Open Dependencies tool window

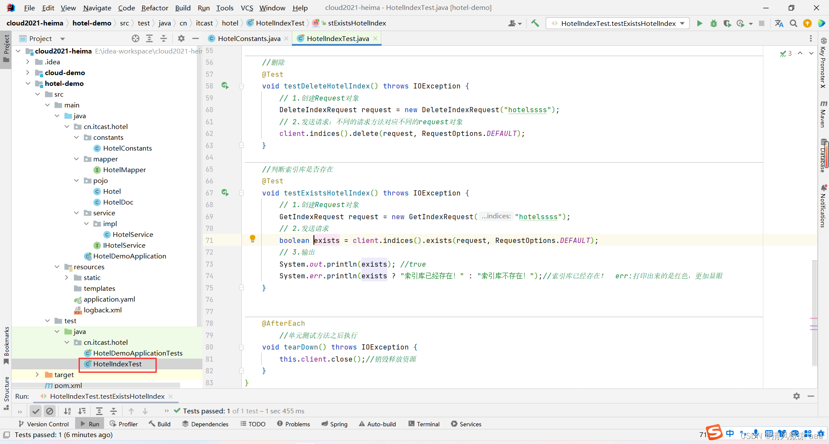click(x=205, y=424)
